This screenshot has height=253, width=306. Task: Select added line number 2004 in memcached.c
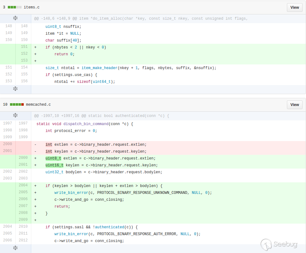tap(23, 185)
